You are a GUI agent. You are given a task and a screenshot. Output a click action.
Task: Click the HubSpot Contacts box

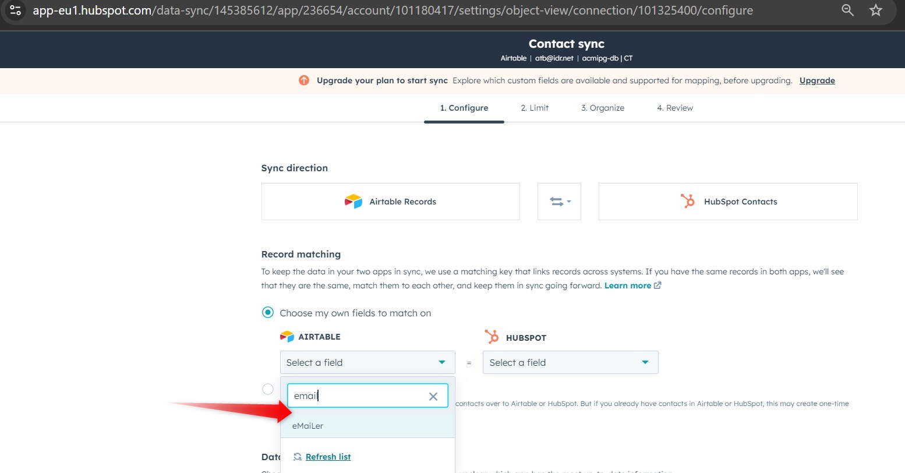click(728, 202)
